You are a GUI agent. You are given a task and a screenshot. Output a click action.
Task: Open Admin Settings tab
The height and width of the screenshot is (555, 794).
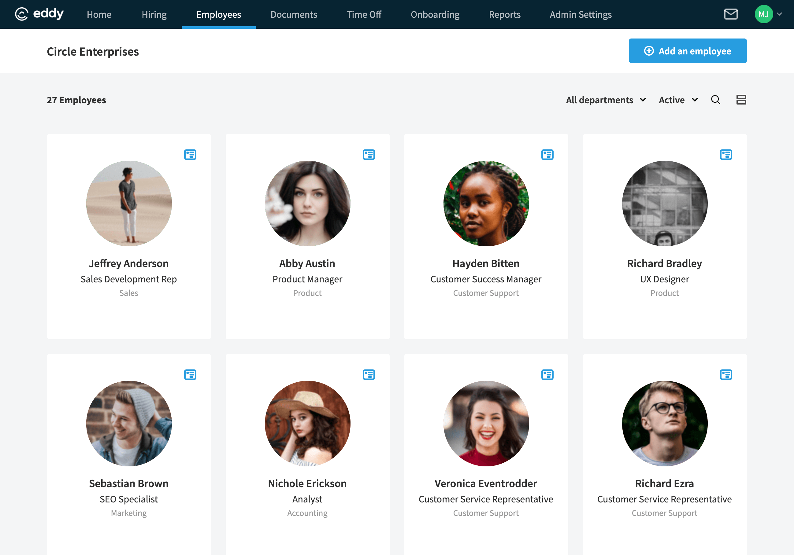[581, 14]
